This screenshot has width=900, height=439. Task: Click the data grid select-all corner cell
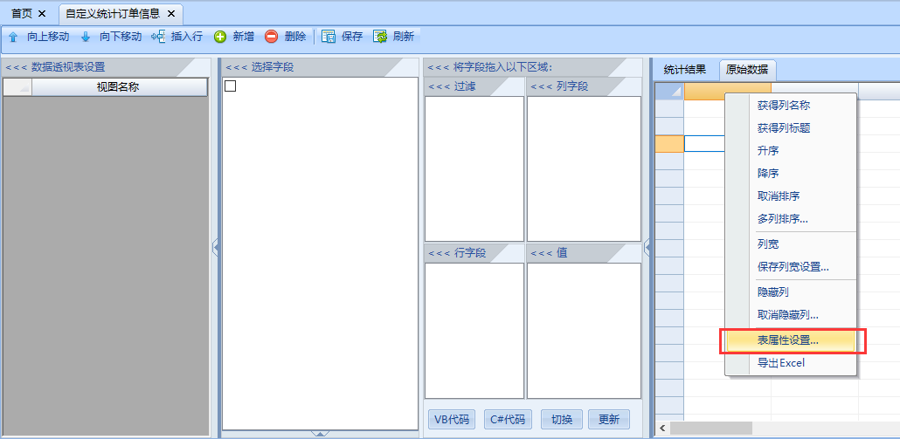click(x=669, y=91)
